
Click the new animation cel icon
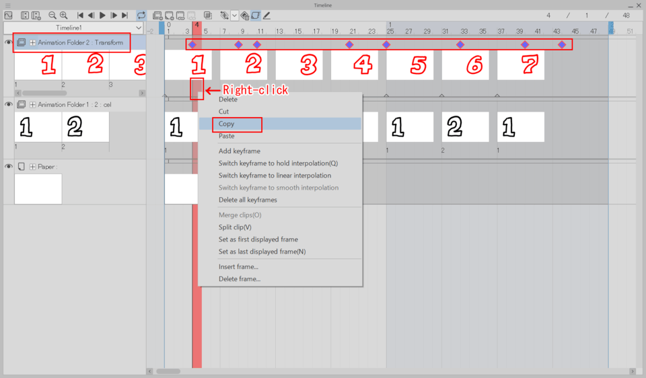pyautogui.click(x=169, y=15)
